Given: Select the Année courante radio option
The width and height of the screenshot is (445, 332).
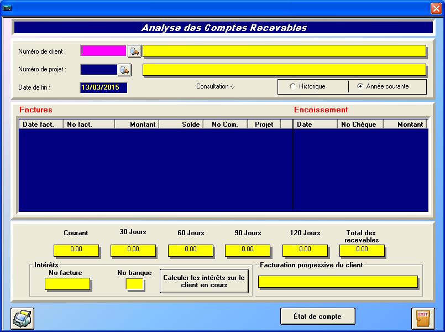Looking at the screenshot, I should pos(360,87).
